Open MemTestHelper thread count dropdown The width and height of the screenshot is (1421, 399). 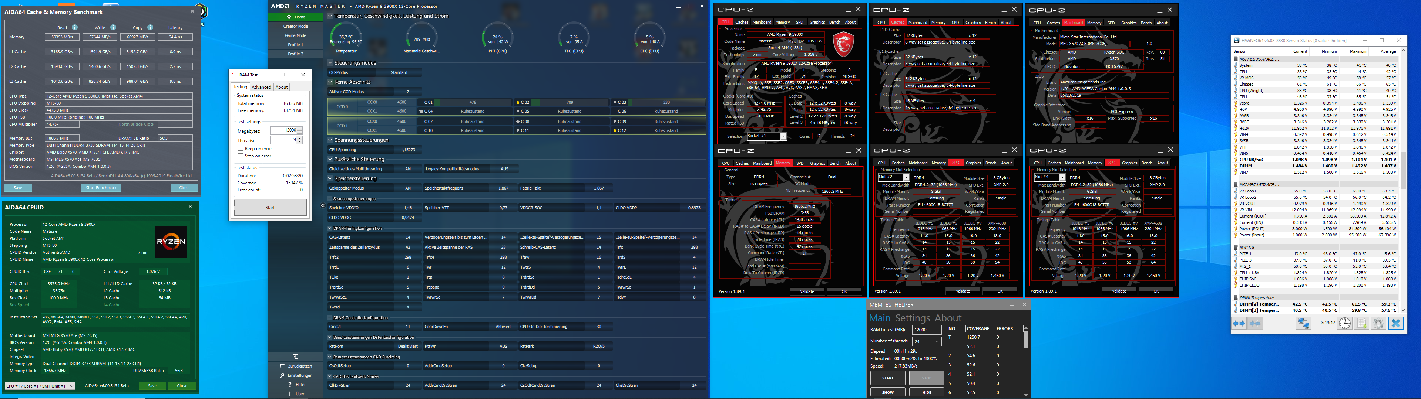point(937,341)
